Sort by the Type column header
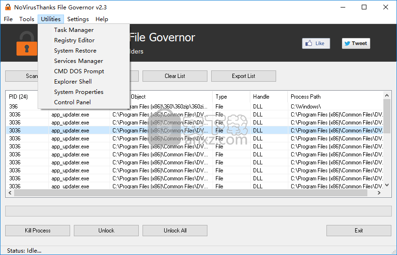The height and width of the screenshot is (255, 397). click(x=231, y=97)
